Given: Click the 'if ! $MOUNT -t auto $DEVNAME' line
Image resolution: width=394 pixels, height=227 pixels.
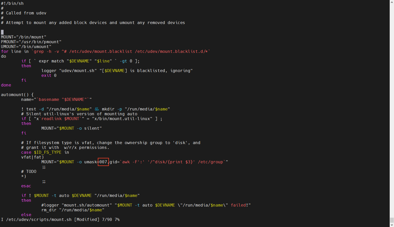Looking at the screenshot, I should (x=81, y=195).
